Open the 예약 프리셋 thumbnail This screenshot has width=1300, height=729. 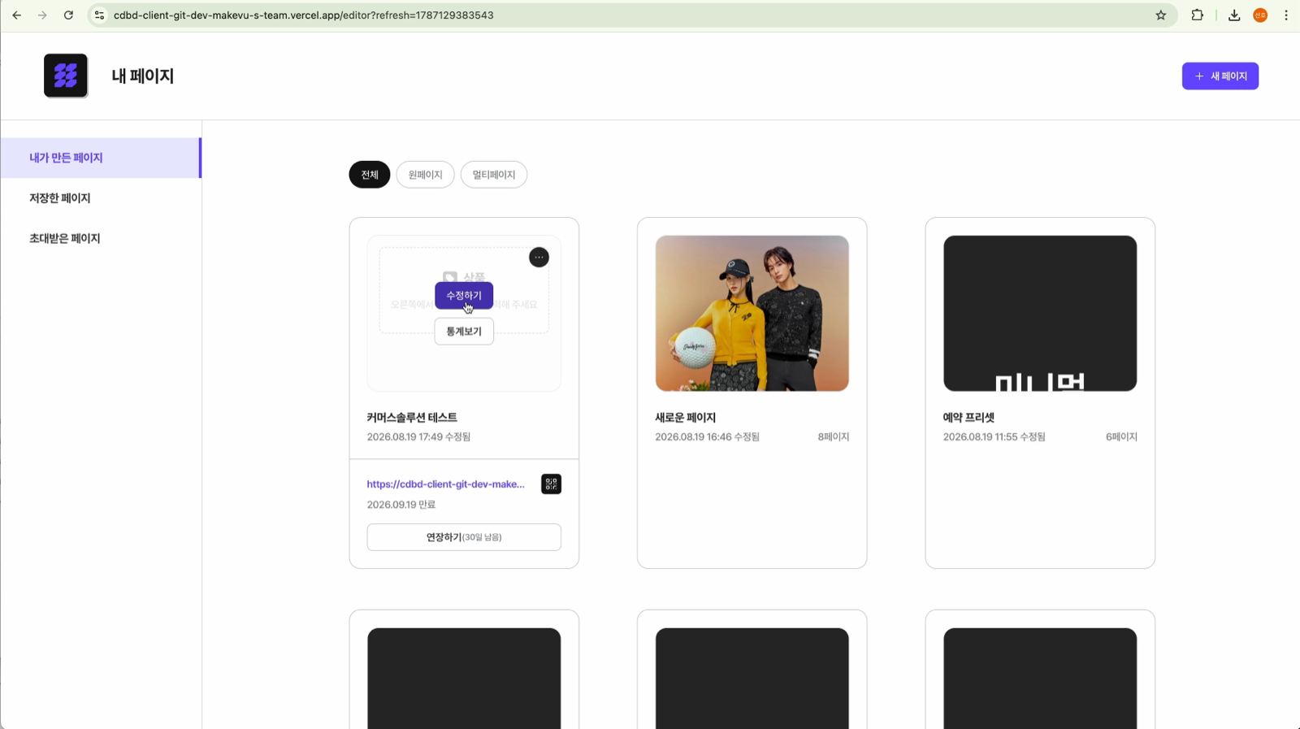[x=1040, y=314]
